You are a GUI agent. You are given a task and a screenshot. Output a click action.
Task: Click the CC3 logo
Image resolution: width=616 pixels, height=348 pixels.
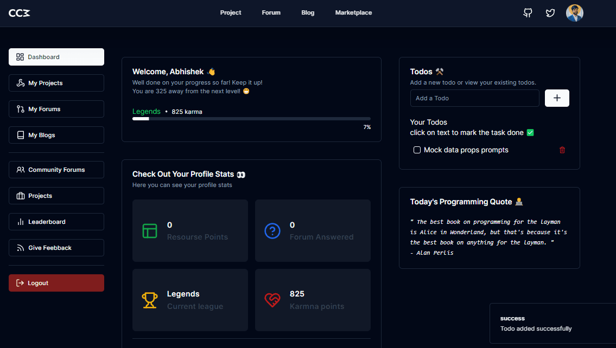(20, 13)
